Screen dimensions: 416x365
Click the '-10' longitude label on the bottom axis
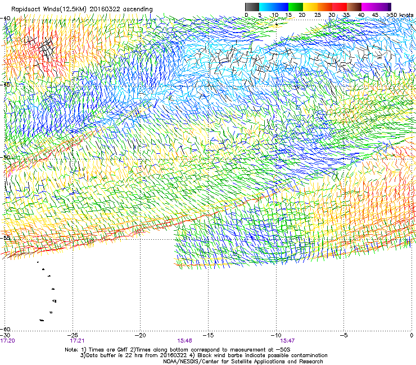(x=276, y=335)
